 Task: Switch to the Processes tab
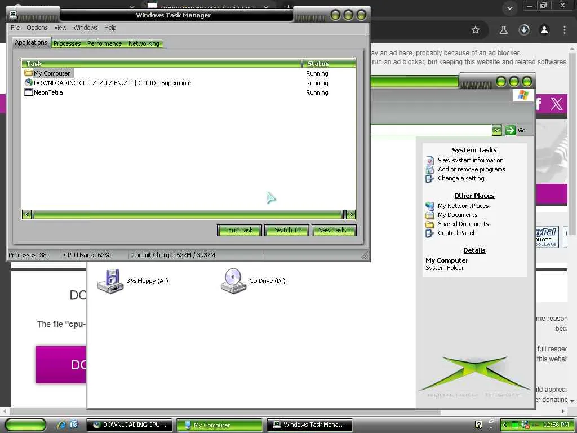coord(67,43)
